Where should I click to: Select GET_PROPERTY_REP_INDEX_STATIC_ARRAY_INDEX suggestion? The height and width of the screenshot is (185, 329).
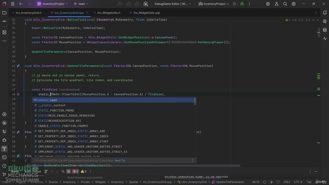click(113, 136)
